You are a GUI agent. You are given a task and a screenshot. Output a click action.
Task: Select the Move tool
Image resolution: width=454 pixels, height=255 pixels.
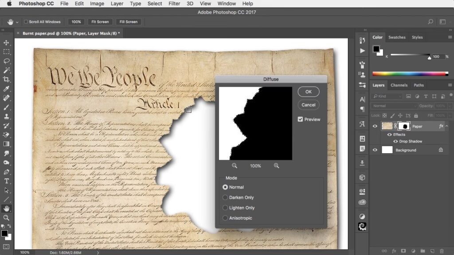[6, 42]
